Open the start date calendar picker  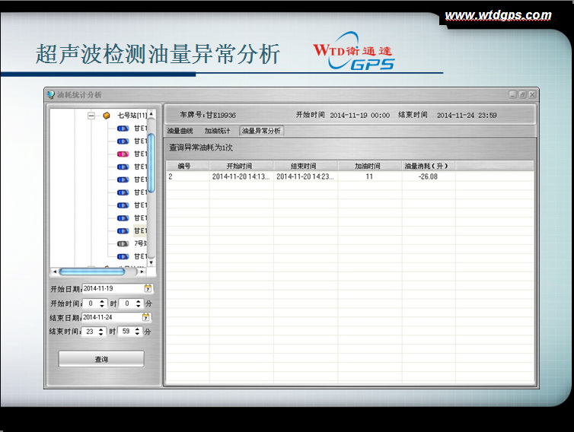click(148, 288)
